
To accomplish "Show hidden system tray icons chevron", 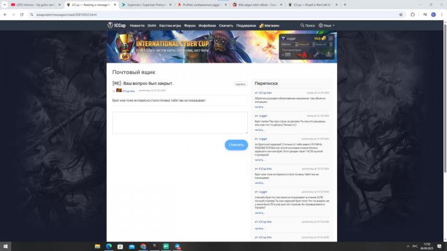I will tap(408, 246).
